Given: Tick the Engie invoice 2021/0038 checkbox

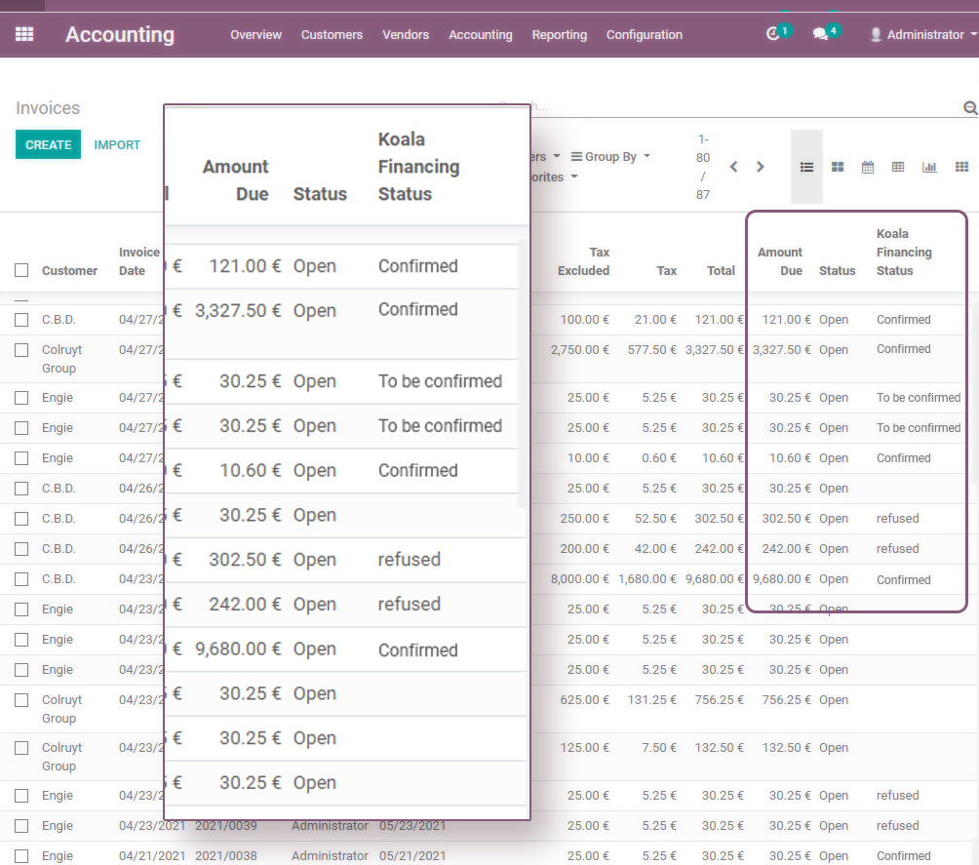Looking at the screenshot, I should pyautogui.click(x=21, y=855).
